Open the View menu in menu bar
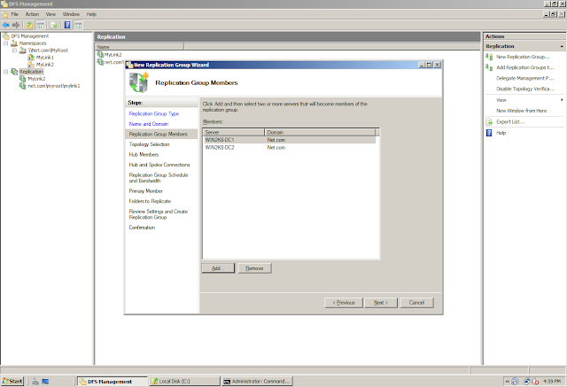567x387 pixels. click(x=50, y=14)
